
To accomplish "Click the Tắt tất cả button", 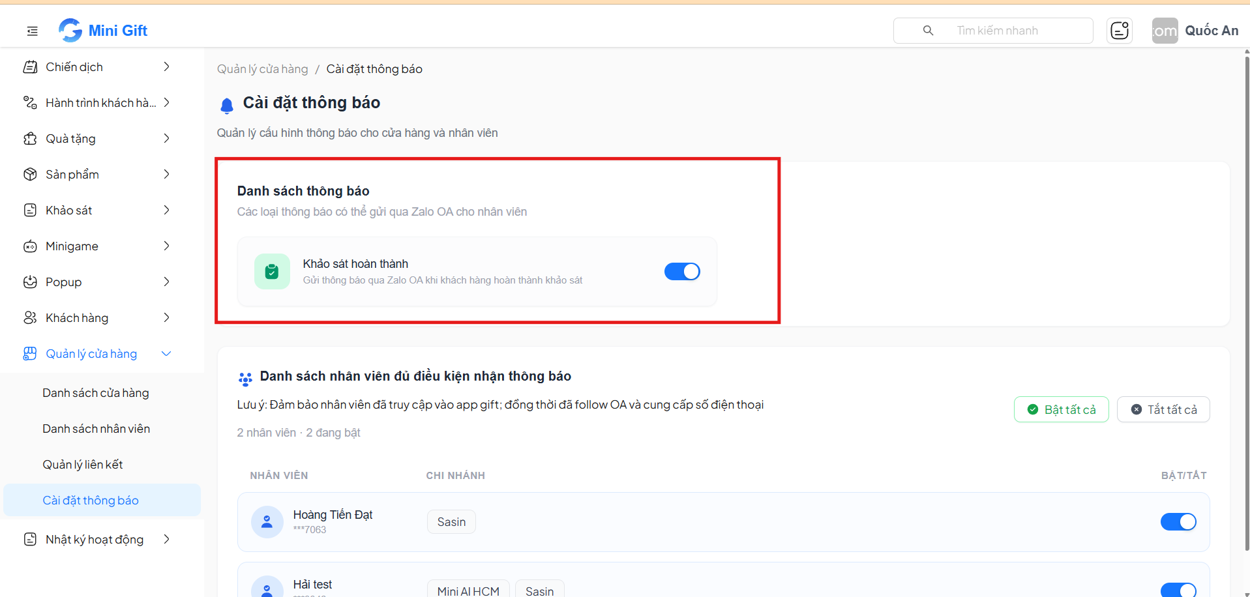I will pyautogui.click(x=1163, y=409).
